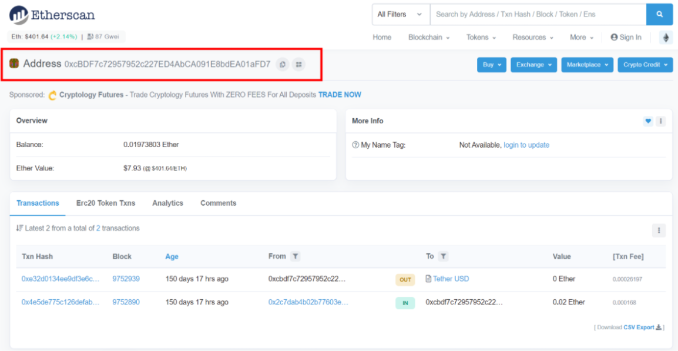Viewport: 678px width, 351px height.
Task: Expand the Resources menu
Action: click(533, 38)
